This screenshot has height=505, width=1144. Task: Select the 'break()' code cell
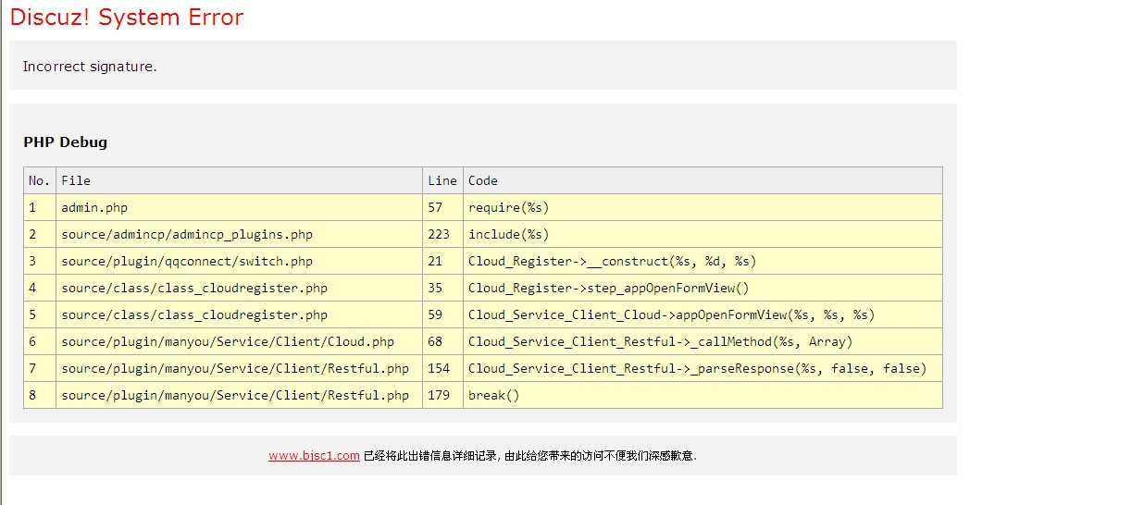pos(703,395)
